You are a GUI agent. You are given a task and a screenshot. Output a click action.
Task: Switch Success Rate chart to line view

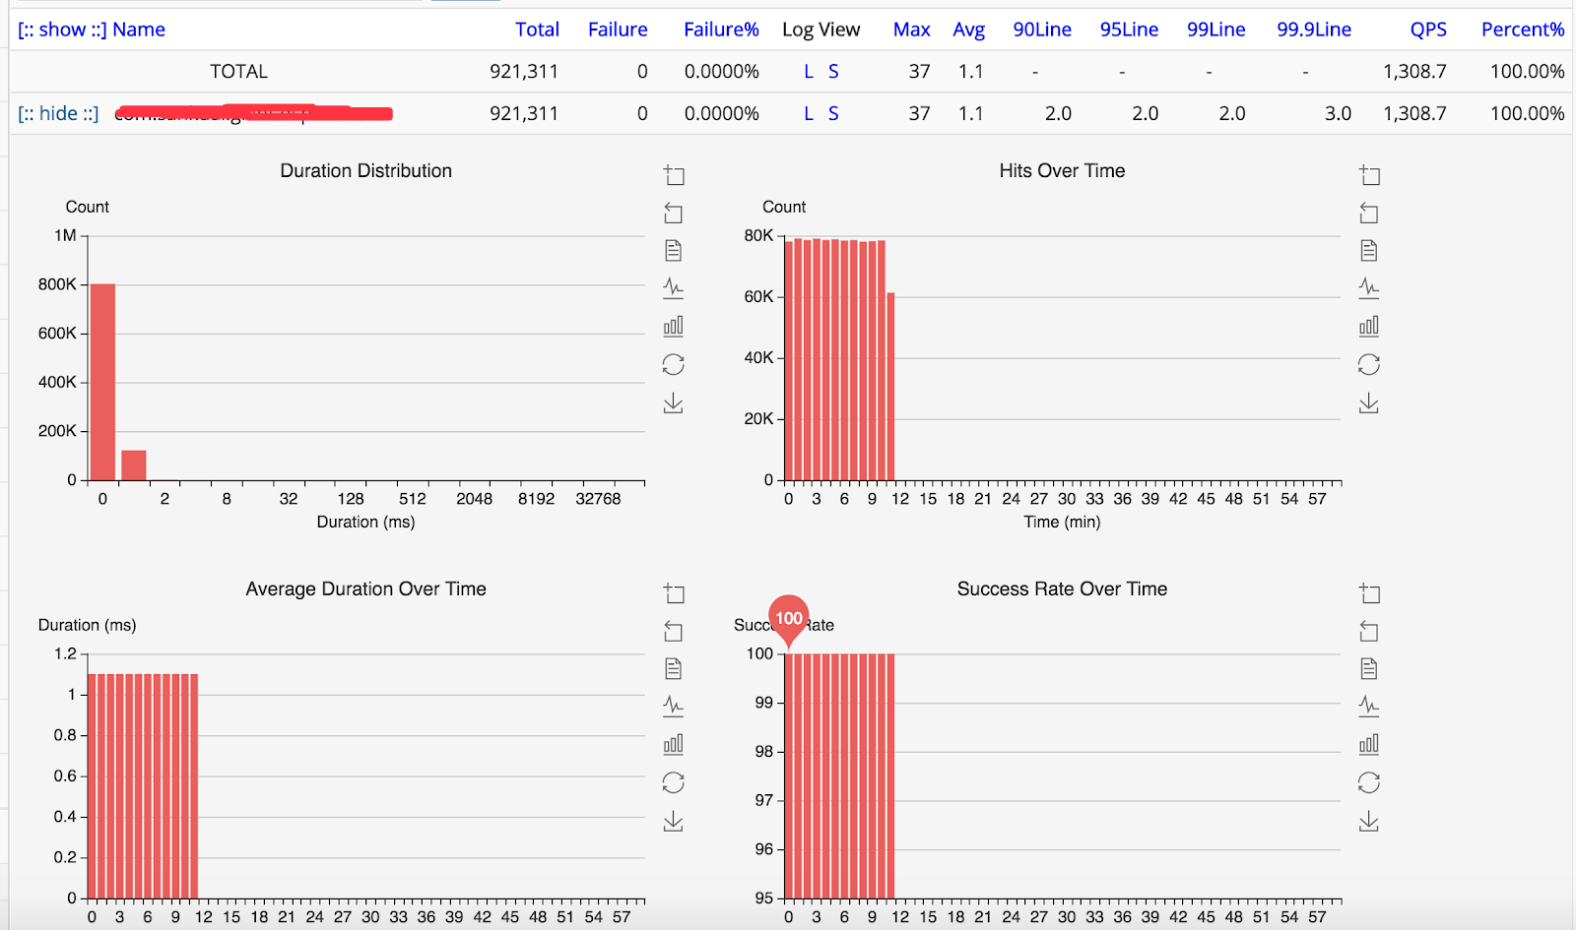tap(1369, 706)
